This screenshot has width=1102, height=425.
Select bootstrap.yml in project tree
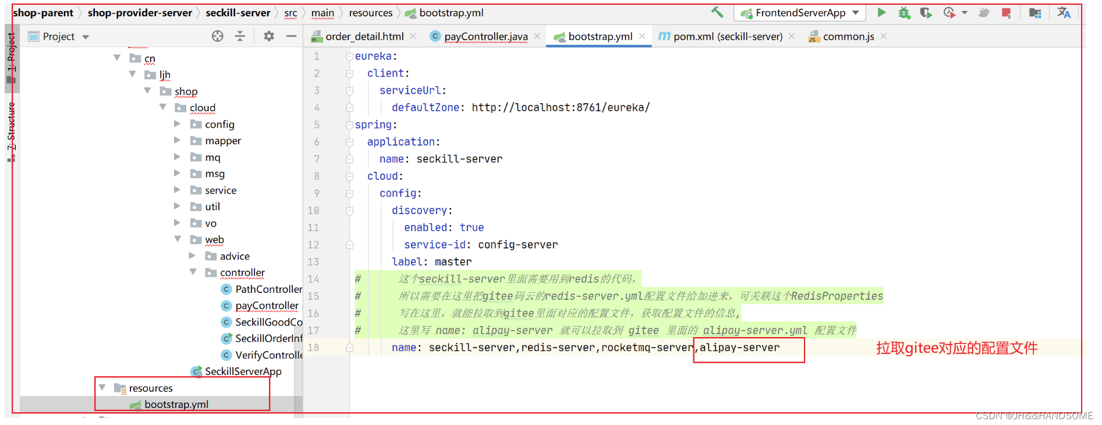[x=169, y=404]
